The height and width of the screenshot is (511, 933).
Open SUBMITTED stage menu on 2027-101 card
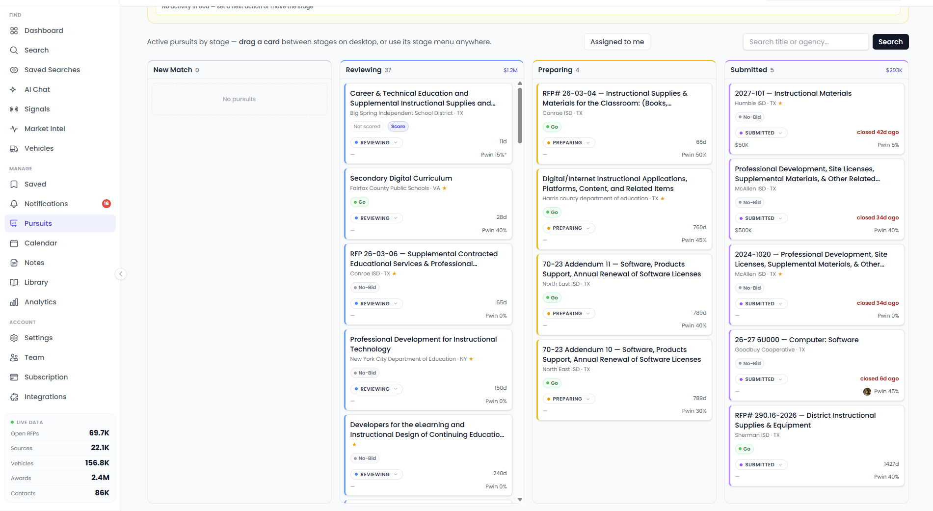pyautogui.click(x=761, y=133)
